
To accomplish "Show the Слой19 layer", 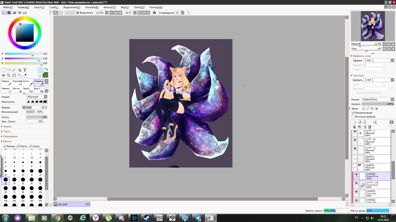I will point(355,166).
